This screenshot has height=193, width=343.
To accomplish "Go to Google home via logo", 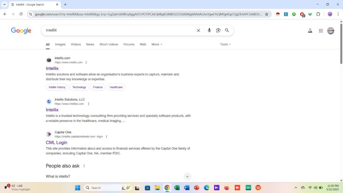I will 21,30.
